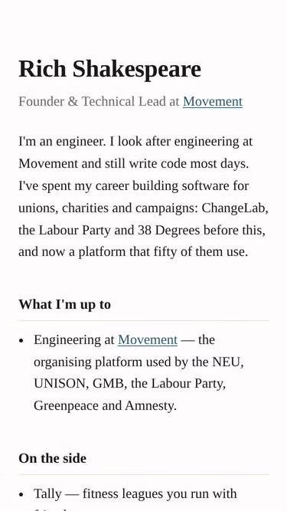Click the word ChangeLab in the intro paragraph
This screenshot has width=287, height=511.
235,208
